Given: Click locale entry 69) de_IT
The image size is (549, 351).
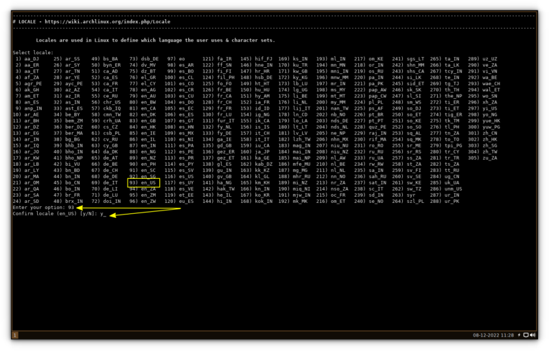Looking at the screenshot, I should 105,183.
